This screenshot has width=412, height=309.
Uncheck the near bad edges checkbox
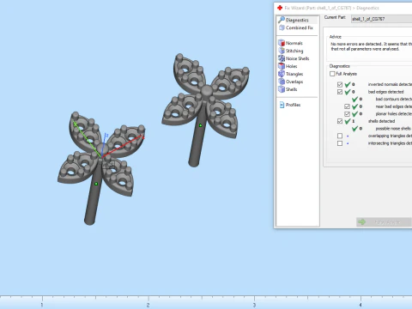347,106
